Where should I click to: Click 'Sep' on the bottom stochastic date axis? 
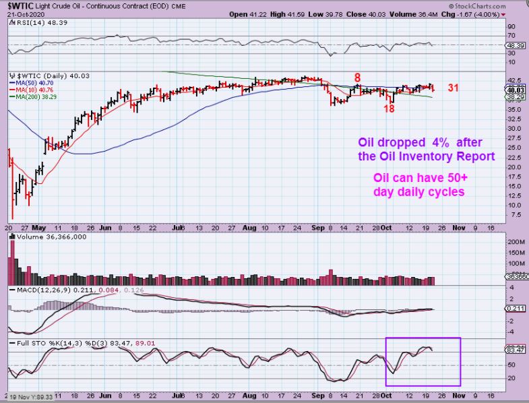pos(318,396)
